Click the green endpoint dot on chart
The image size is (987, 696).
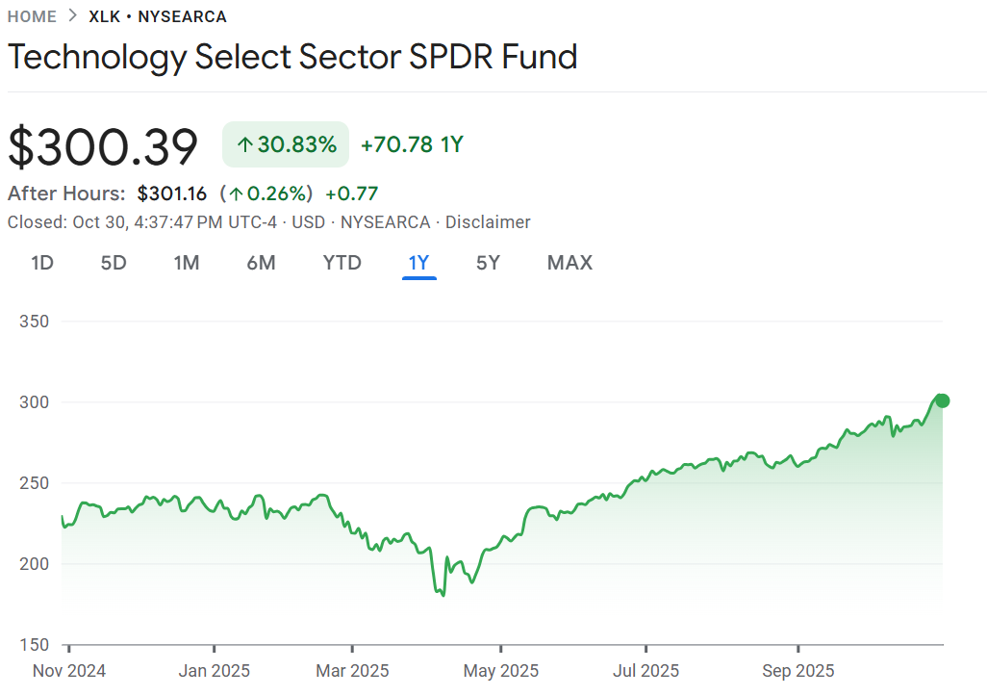(x=943, y=400)
